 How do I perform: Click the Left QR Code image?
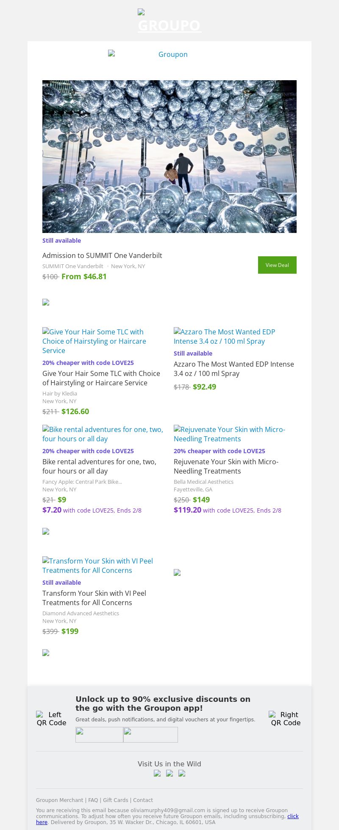pyautogui.click(x=51, y=719)
